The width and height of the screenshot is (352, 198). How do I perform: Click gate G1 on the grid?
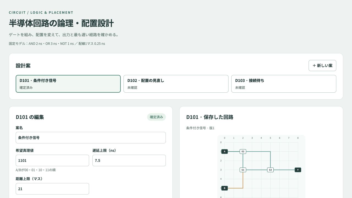pos(243,170)
